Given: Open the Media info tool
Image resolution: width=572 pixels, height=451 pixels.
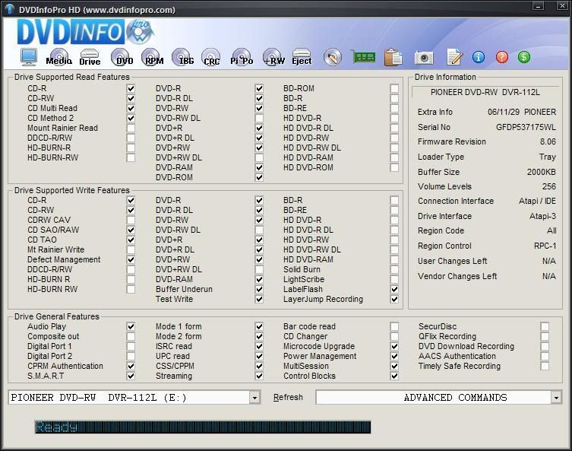Looking at the screenshot, I should pyautogui.click(x=58, y=57).
